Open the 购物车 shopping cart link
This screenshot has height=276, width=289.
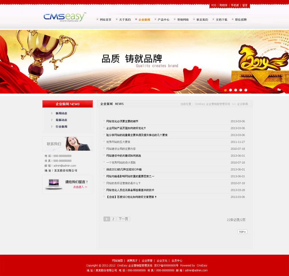223,5
